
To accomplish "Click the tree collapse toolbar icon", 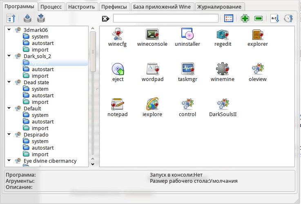I will [x=11, y=18].
